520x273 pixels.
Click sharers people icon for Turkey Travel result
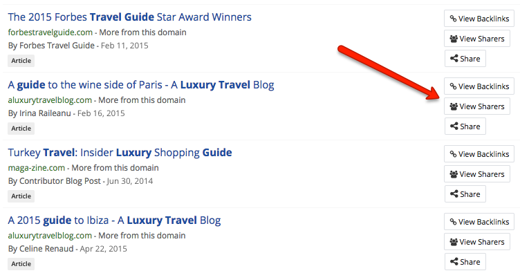(x=454, y=174)
